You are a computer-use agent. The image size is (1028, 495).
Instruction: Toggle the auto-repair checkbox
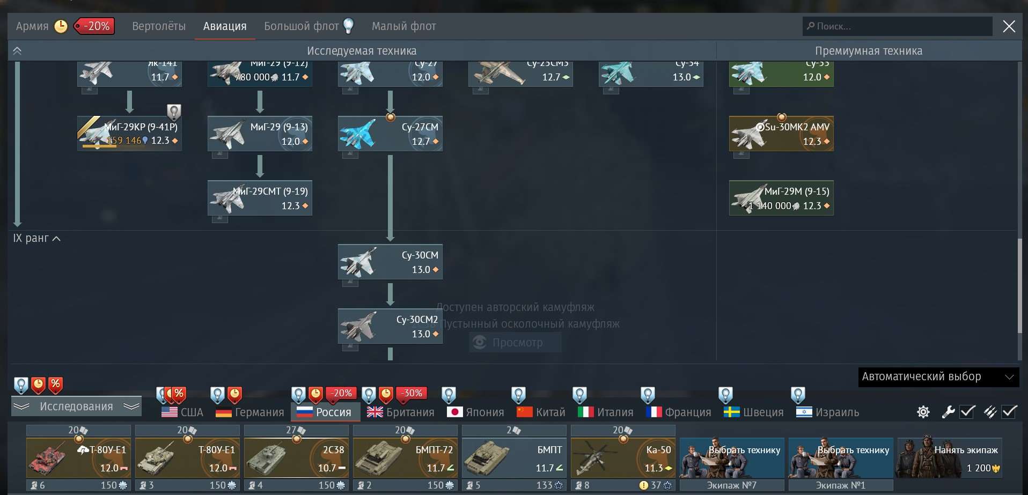(967, 411)
